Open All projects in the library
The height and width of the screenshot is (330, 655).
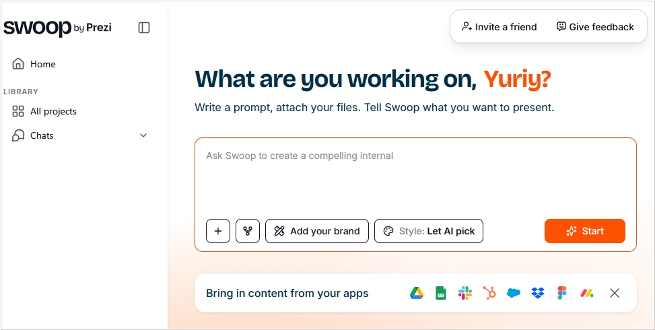(53, 111)
